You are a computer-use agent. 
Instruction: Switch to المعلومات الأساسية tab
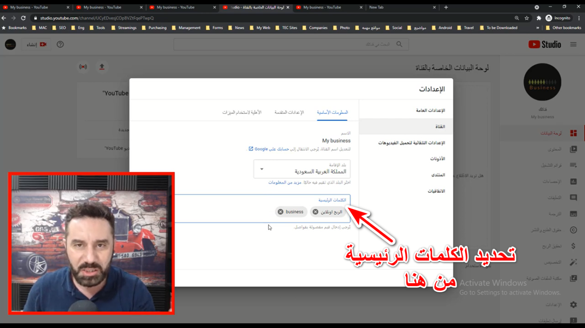332,113
